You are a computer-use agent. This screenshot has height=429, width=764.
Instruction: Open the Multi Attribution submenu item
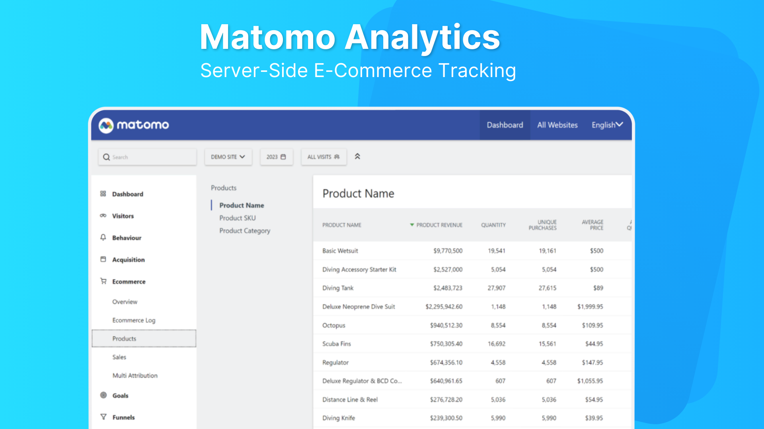tap(135, 375)
